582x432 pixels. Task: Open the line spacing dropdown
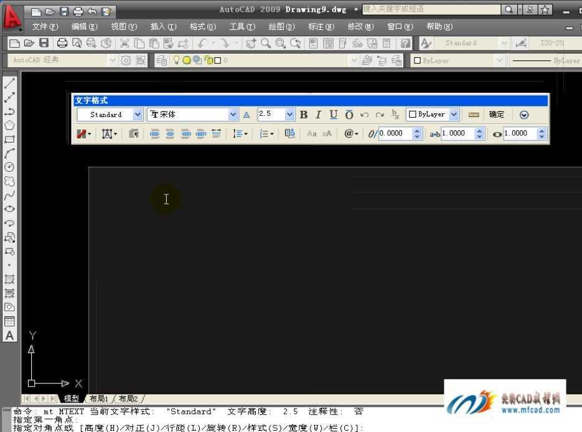(240, 134)
